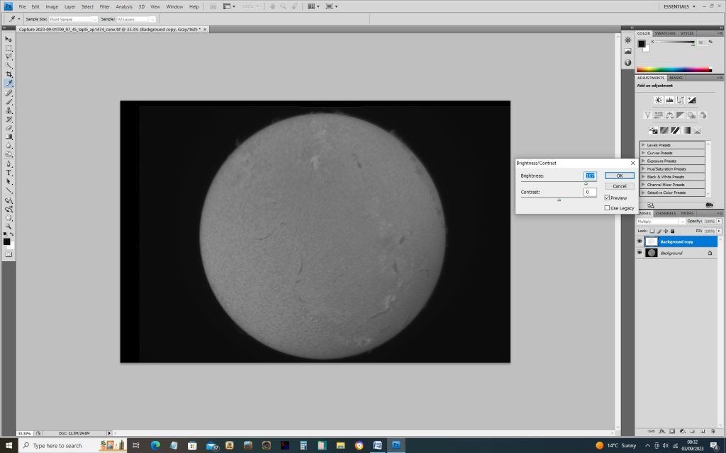Image resolution: width=726 pixels, height=453 pixels.
Task: Select the Zoom tool in toolbox
Action: click(x=9, y=227)
